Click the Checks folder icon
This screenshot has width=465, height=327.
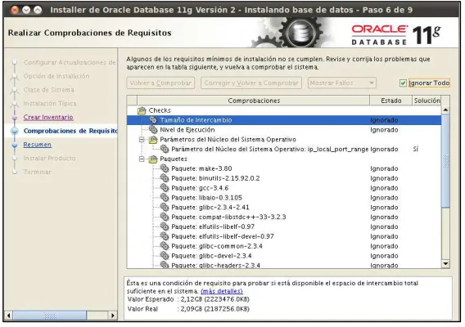pyautogui.click(x=142, y=110)
